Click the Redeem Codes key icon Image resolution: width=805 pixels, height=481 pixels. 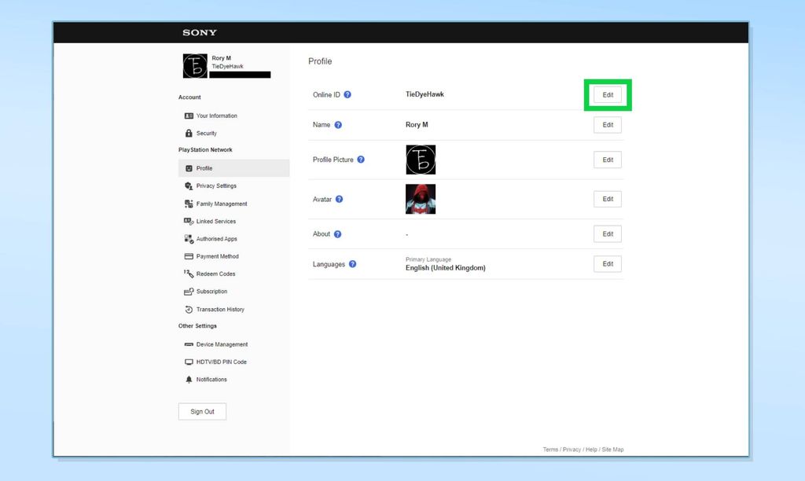tap(189, 274)
